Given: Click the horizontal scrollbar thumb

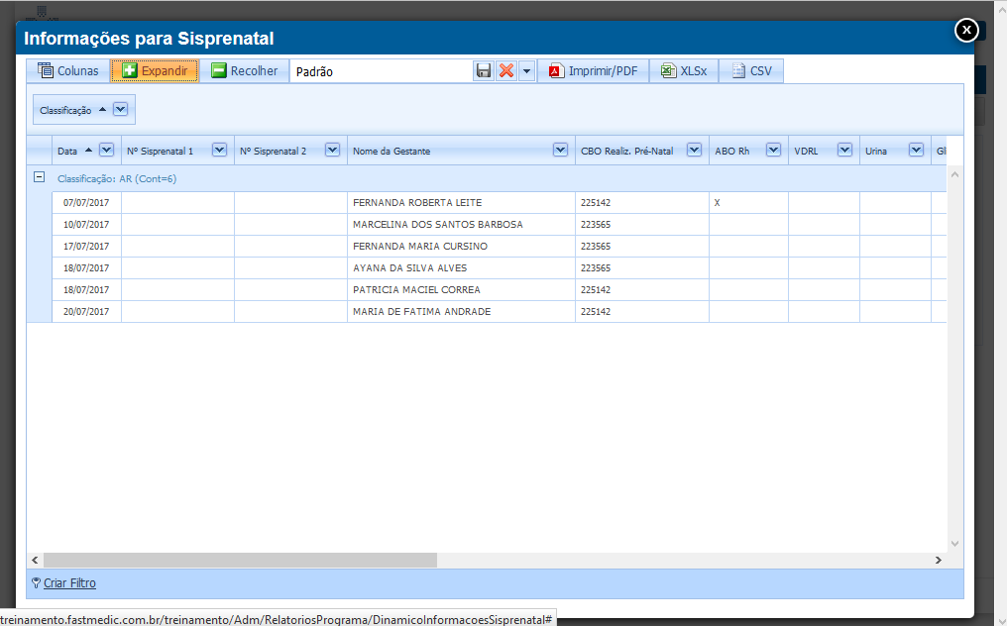Looking at the screenshot, I should [x=240, y=560].
